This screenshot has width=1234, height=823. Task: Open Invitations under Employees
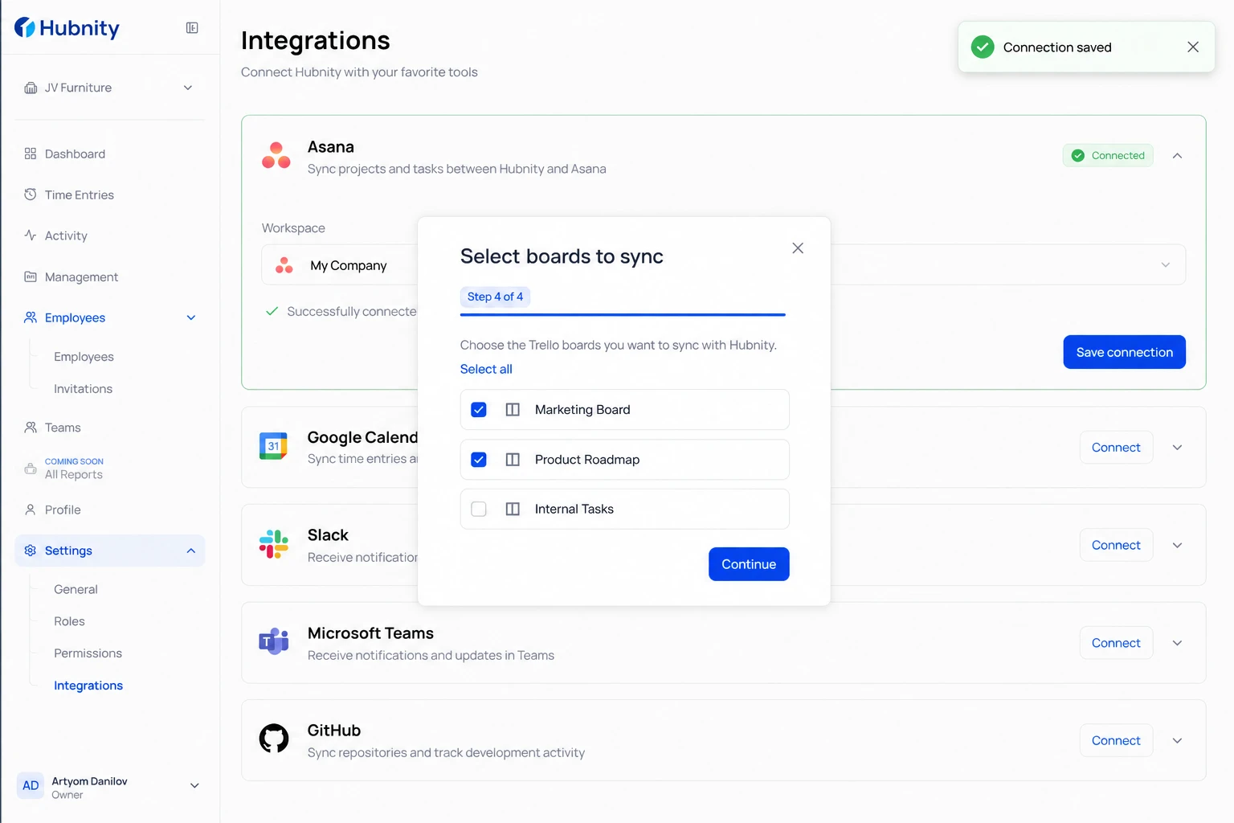point(83,389)
